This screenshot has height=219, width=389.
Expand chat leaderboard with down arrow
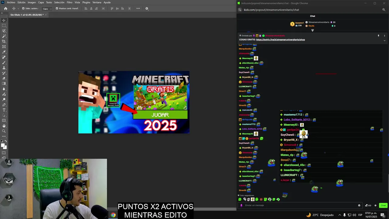coord(312,30)
